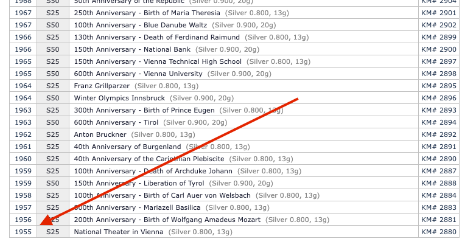
Task: Click the KM# 2896 catalog number cell
Action: [438, 98]
